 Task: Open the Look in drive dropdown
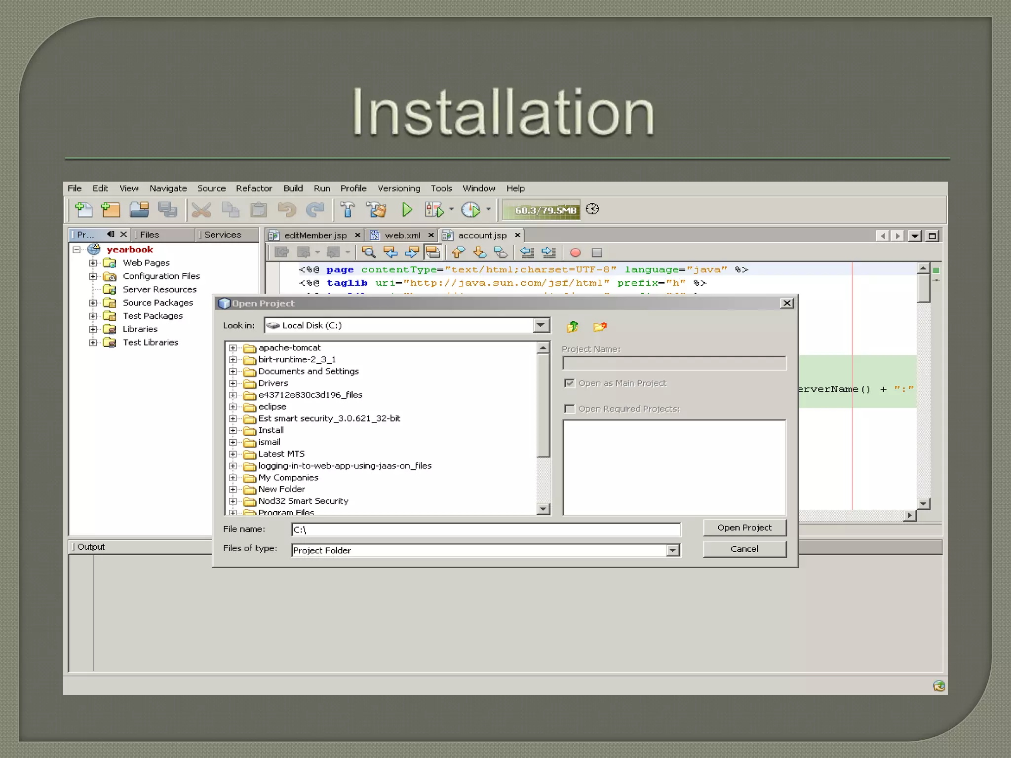[541, 325]
